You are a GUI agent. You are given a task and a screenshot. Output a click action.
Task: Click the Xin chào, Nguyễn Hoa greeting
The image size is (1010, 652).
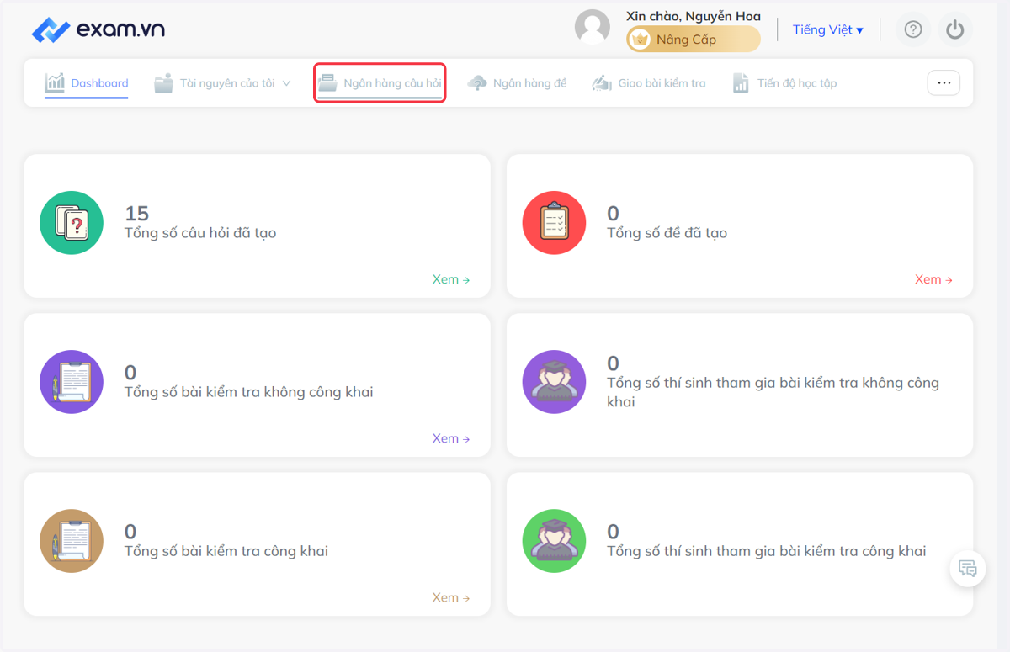point(694,16)
